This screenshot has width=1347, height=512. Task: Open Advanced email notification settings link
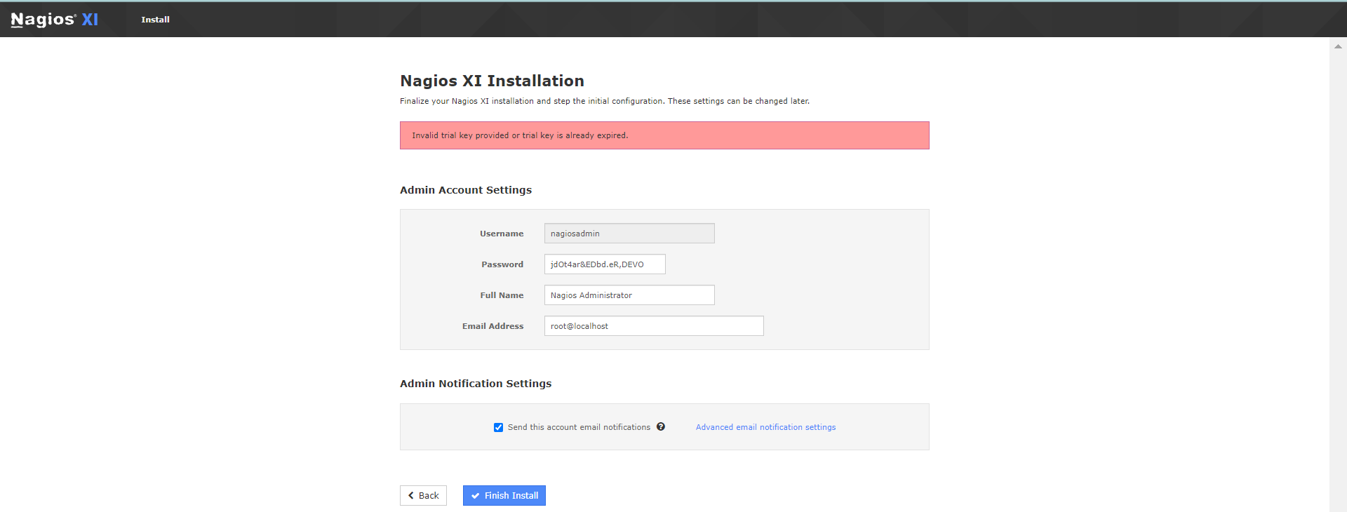click(765, 427)
